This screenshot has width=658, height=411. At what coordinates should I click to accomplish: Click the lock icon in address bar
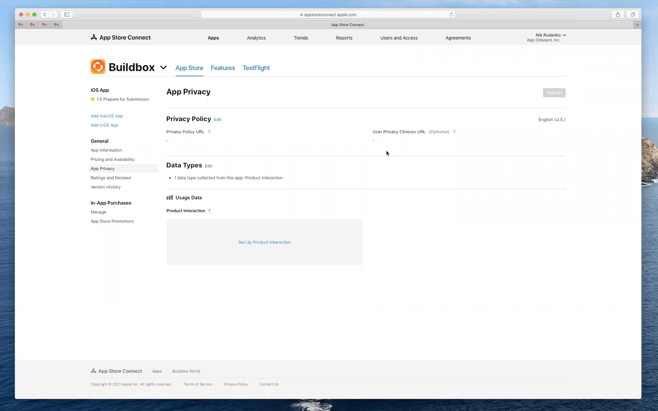pos(301,15)
